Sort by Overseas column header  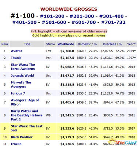[x=110, y=44]
